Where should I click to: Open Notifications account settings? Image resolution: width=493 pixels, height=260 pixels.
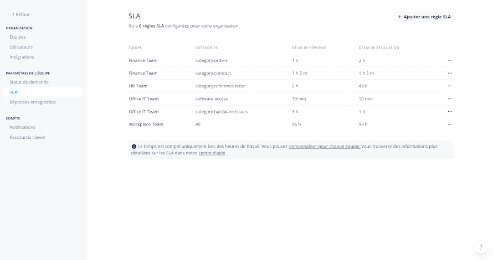(x=22, y=127)
